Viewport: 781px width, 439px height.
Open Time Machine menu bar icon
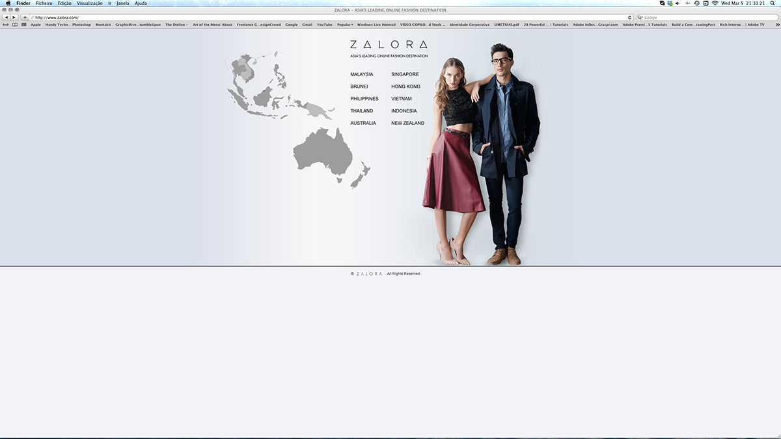[x=697, y=3]
